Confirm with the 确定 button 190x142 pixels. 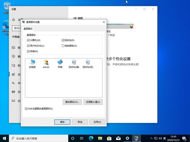[62, 122]
